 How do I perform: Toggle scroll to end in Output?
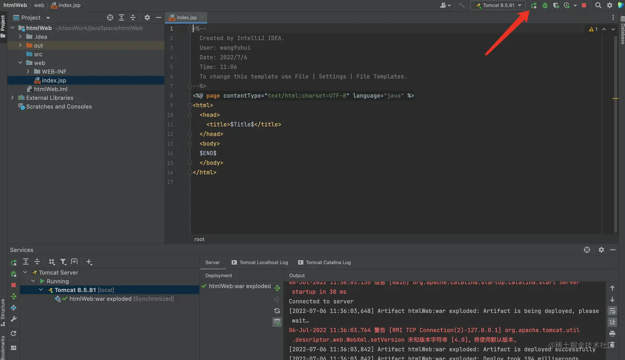tap(612, 322)
